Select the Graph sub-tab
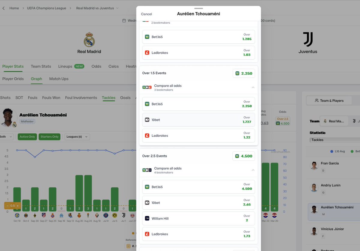 point(36,79)
